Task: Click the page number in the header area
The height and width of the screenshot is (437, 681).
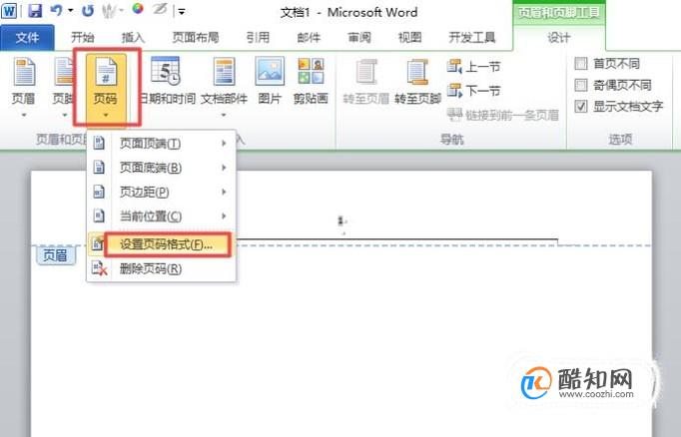Action: (x=340, y=221)
